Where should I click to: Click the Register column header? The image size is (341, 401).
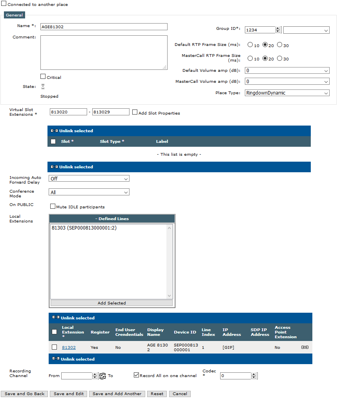[x=100, y=332]
